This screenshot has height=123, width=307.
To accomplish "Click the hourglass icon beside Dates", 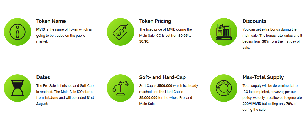I will 18,88.
